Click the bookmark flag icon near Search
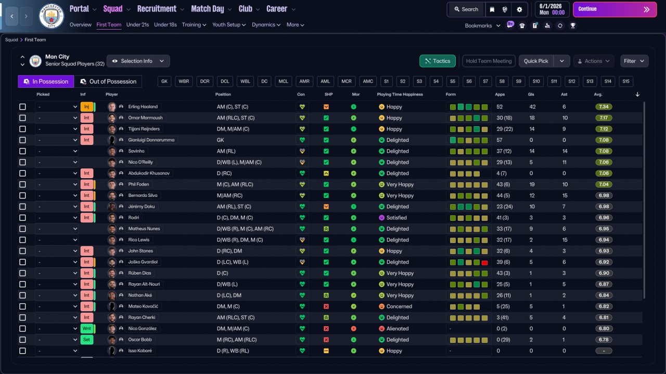The height and width of the screenshot is (374, 666). pyautogui.click(x=492, y=9)
